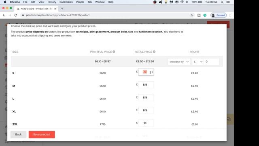Screen dimensions: 259x146
Task: Click Save product button
Action: point(42,134)
